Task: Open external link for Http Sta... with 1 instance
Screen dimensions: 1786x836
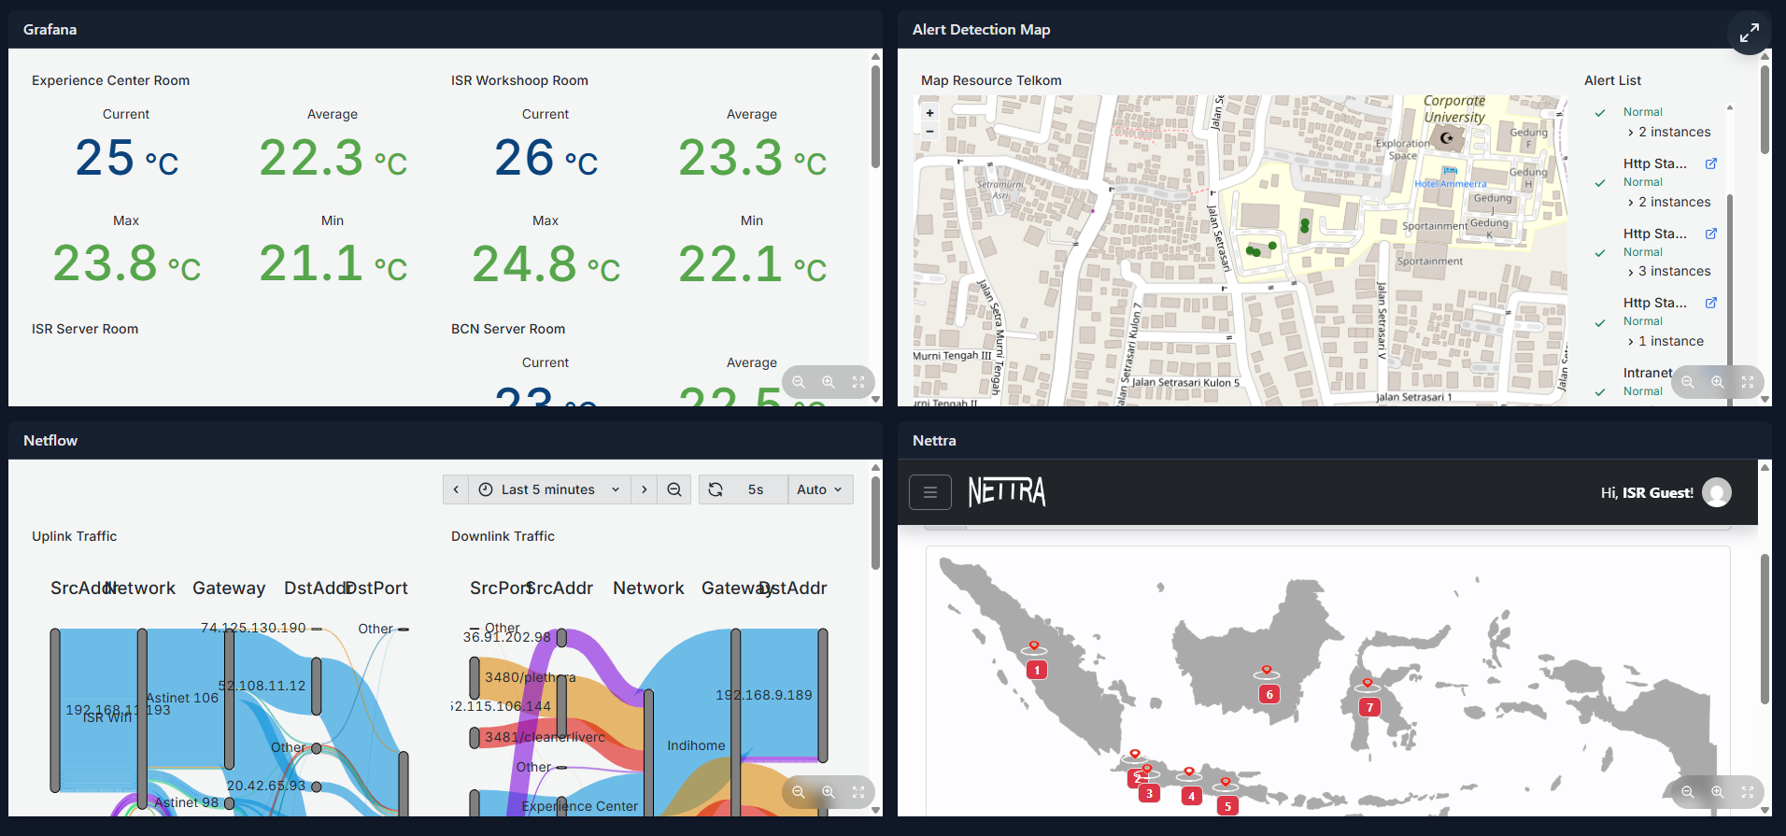Action: (1711, 303)
